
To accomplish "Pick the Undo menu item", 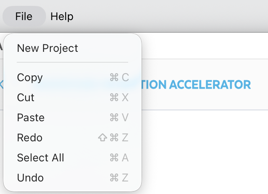I will click(x=30, y=178).
